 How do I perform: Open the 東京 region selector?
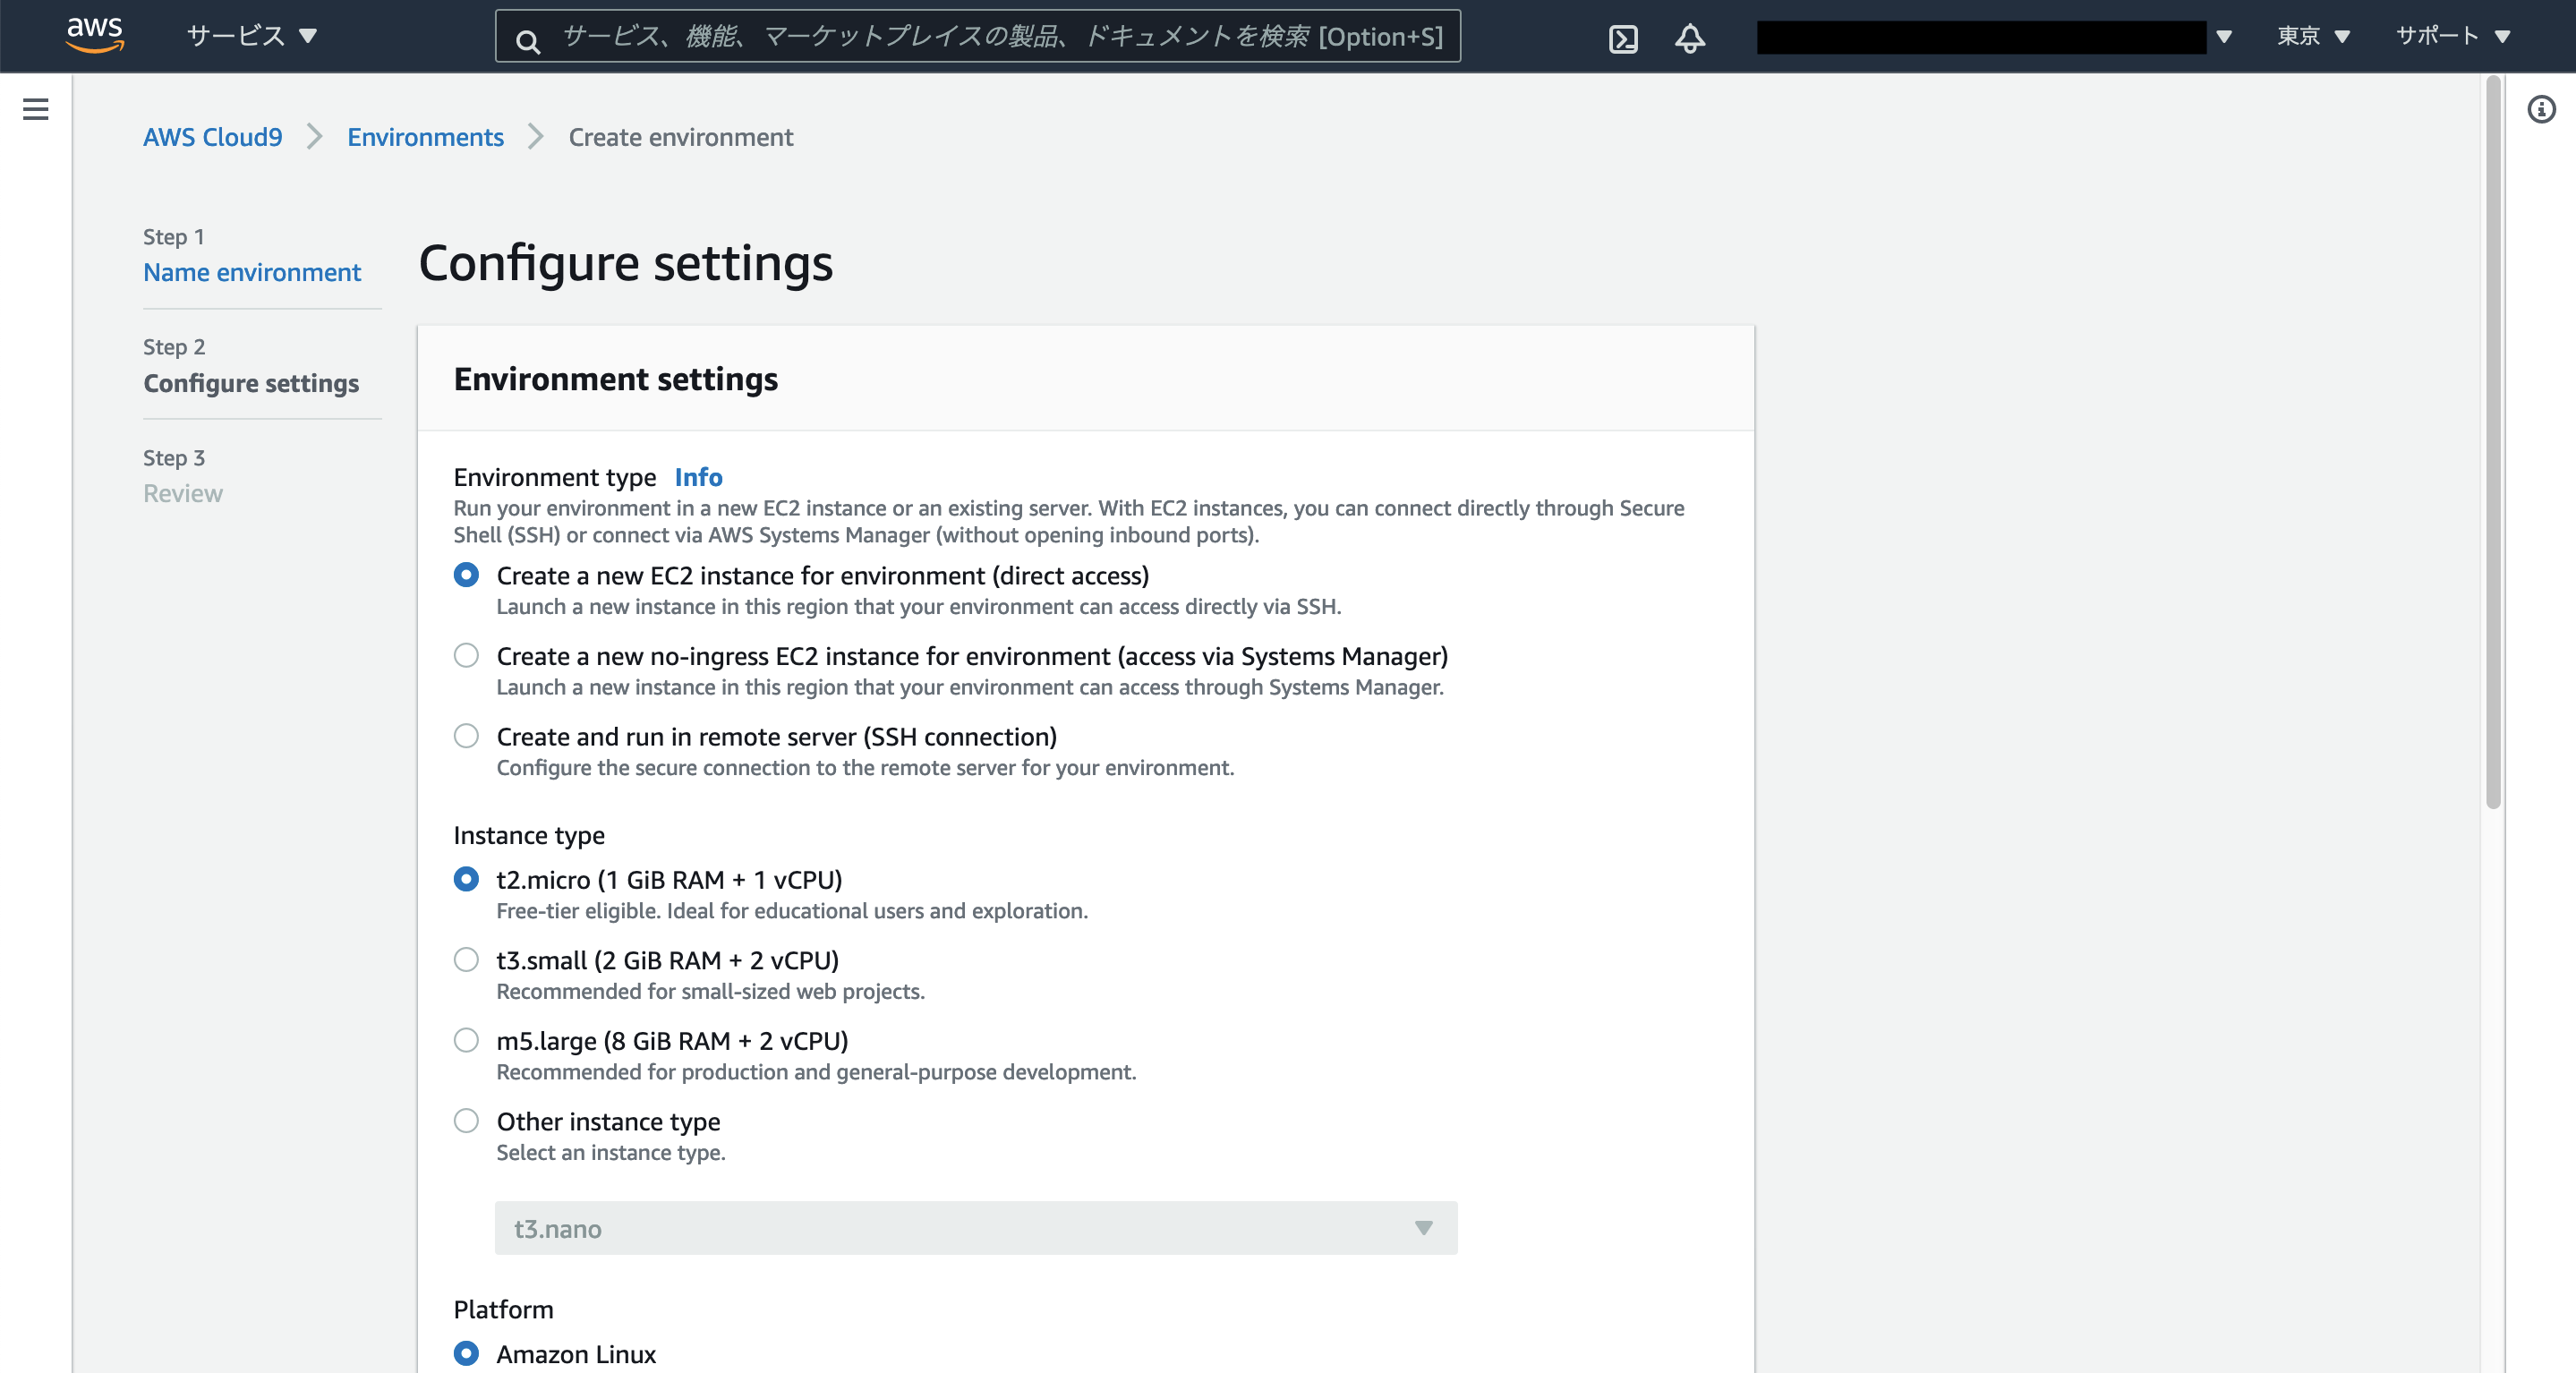pos(2313,36)
